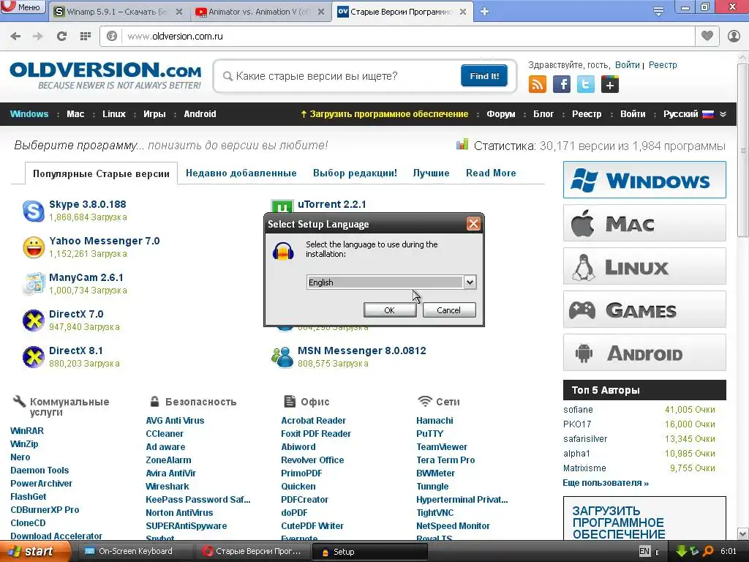Open the CCleaner link
Viewport: 749px width, 562px height.
[x=165, y=434]
